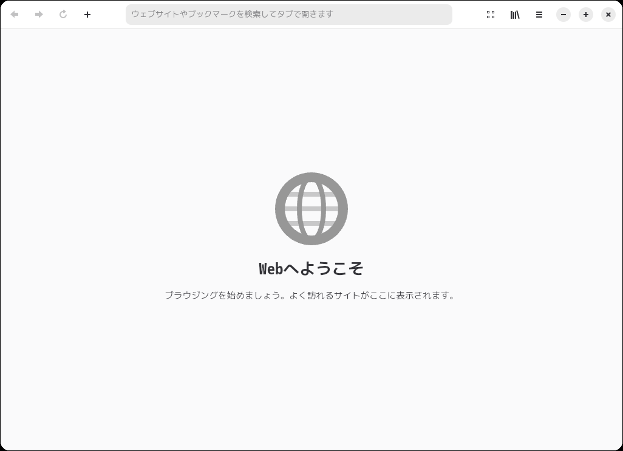Open the browser options menu
This screenshot has width=623, height=451.
[539, 15]
